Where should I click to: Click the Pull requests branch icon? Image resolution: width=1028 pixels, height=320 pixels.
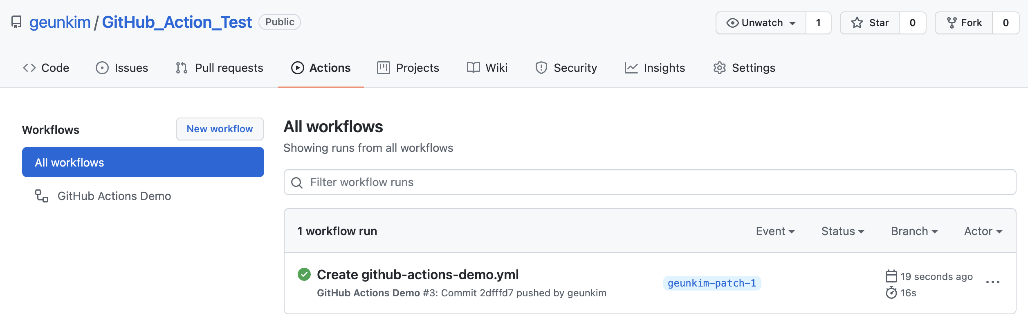tap(182, 68)
